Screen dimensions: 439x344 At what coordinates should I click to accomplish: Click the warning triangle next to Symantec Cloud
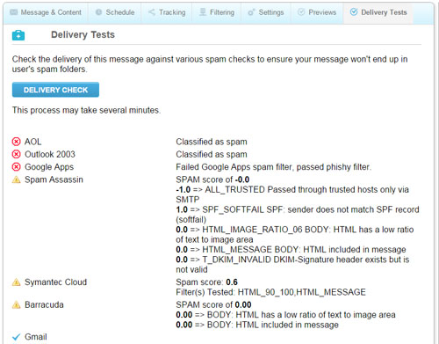point(17,282)
